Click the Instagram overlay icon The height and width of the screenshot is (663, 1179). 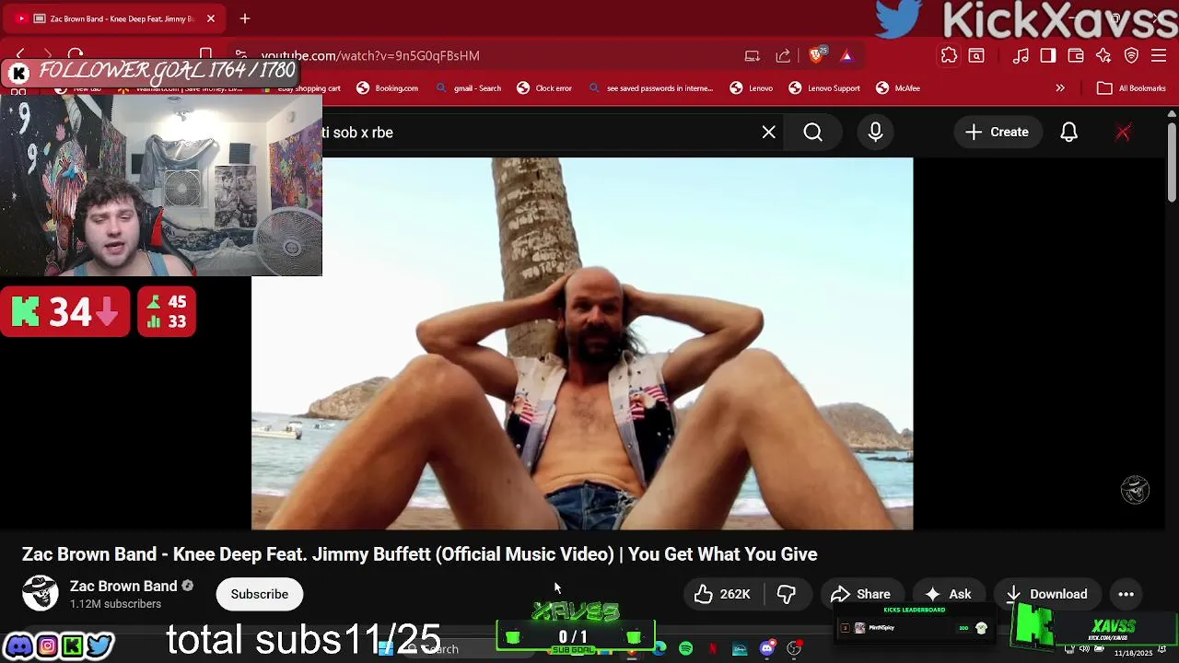coord(47,646)
